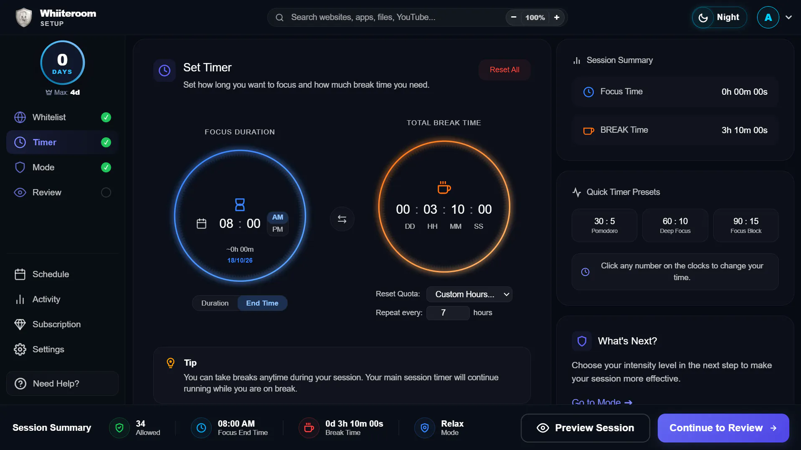Expand the account dropdown chevron
The image size is (801, 450).
[788, 18]
